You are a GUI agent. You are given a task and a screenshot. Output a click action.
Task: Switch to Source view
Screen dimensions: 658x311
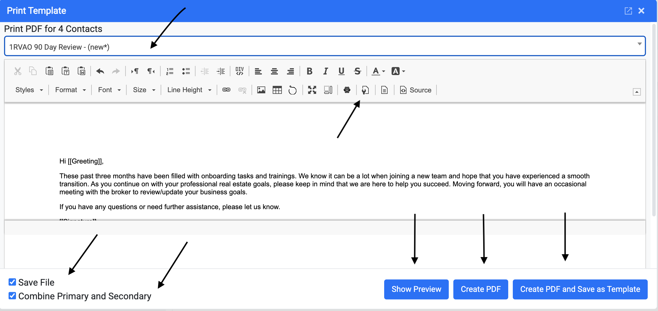[416, 90]
